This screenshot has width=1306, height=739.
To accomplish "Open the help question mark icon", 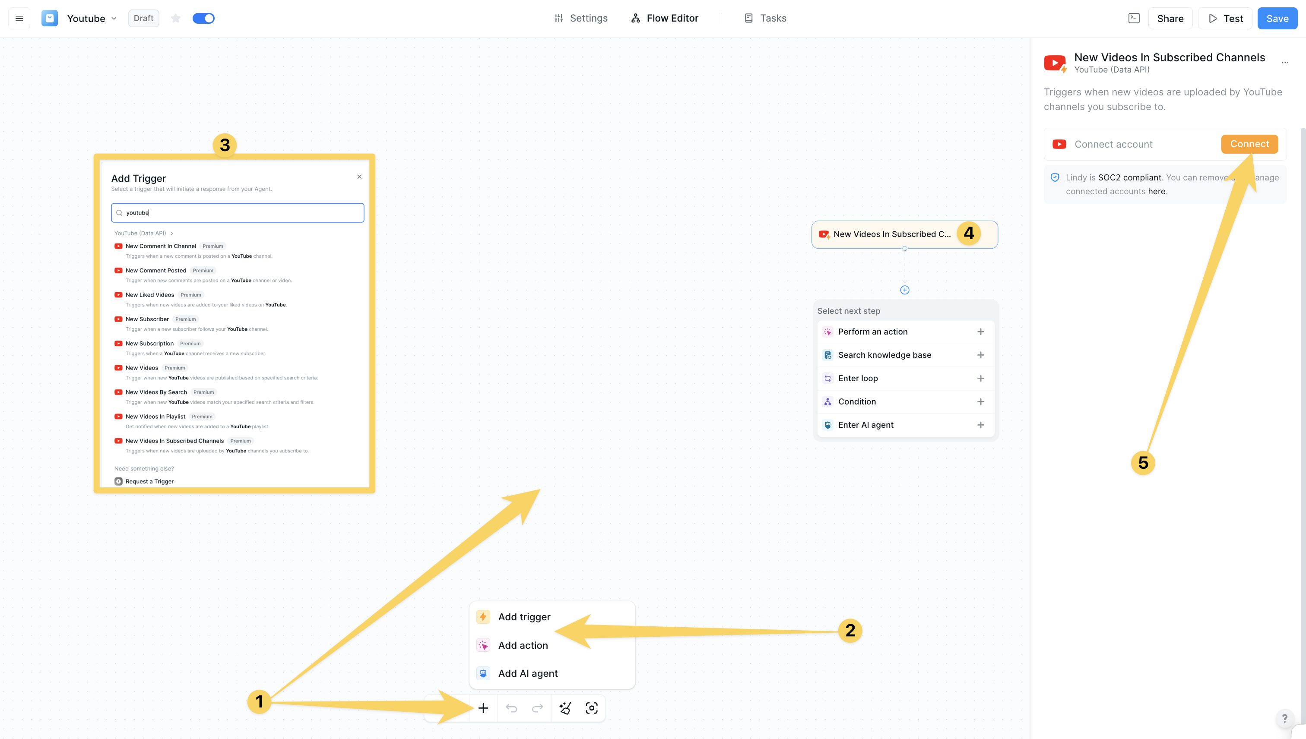I will click(x=1286, y=718).
